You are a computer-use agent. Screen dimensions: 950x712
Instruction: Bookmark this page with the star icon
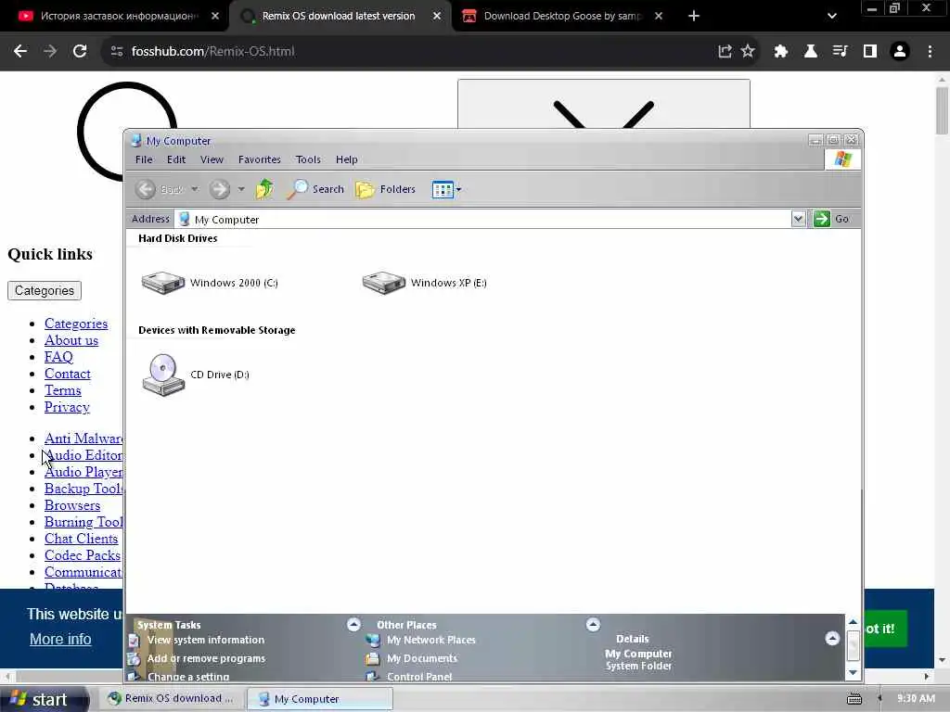pyautogui.click(x=749, y=52)
